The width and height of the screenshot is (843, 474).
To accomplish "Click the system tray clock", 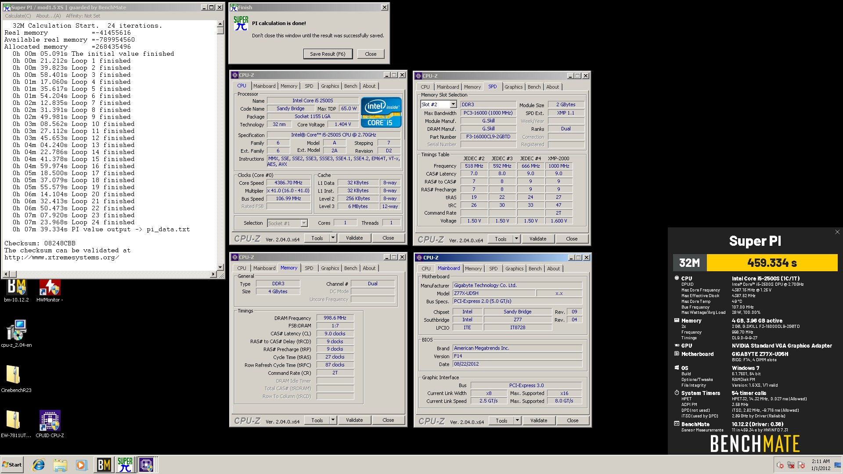I will (x=820, y=465).
